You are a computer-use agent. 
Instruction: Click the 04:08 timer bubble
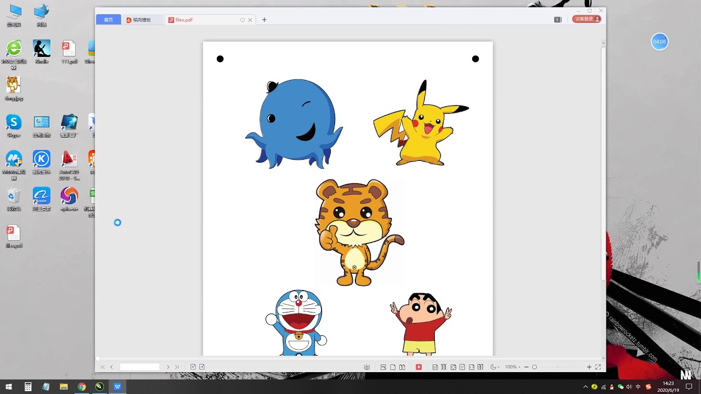click(x=659, y=42)
